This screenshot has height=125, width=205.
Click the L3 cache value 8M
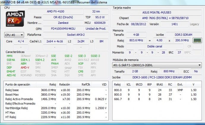[101, 41]
